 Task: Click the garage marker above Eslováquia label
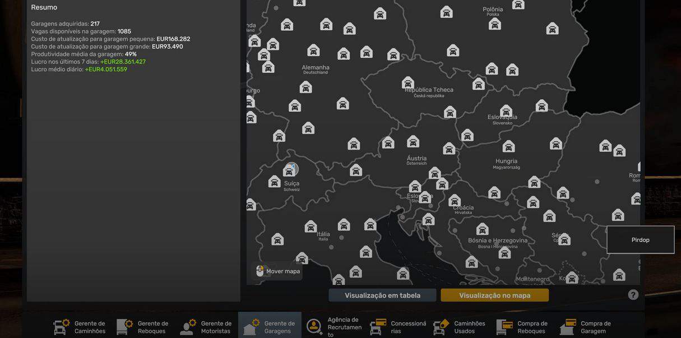(x=506, y=111)
